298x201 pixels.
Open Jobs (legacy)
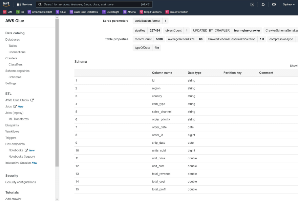pyautogui.click(x=14, y=113)
